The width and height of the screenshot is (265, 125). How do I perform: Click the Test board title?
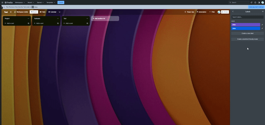tap(6, 12)
